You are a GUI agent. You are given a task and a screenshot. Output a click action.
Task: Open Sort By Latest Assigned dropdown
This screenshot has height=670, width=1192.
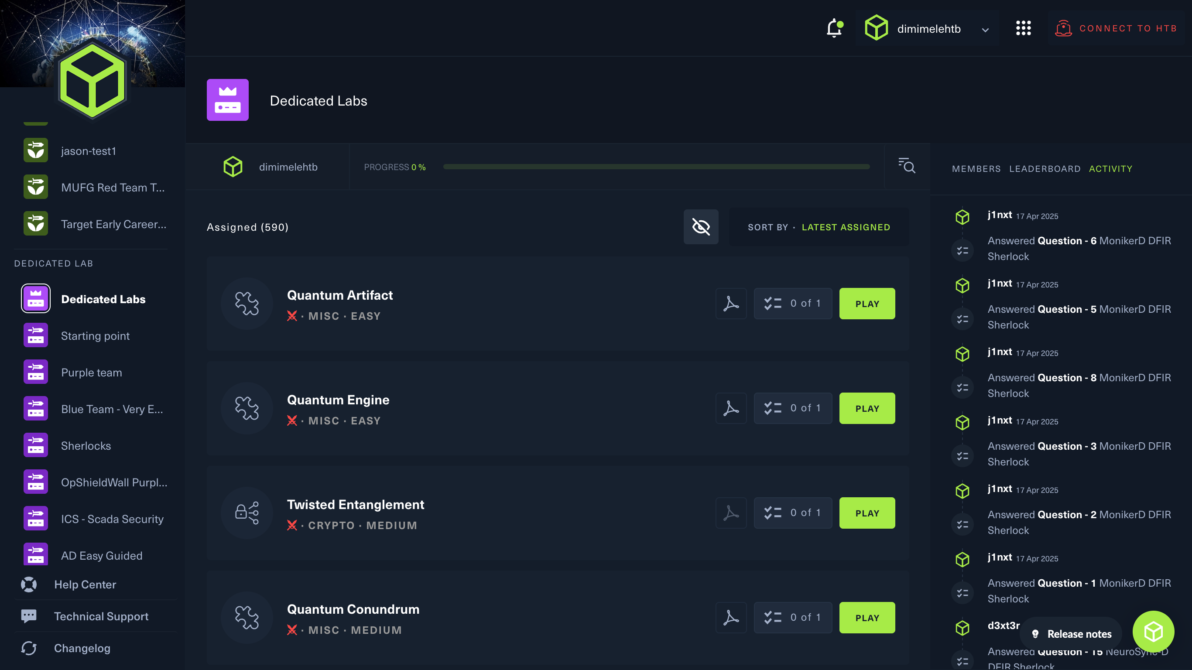click(819, 227)
